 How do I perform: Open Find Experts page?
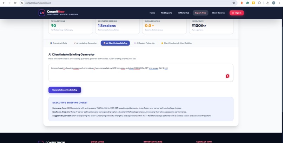(x=166, y=13)
